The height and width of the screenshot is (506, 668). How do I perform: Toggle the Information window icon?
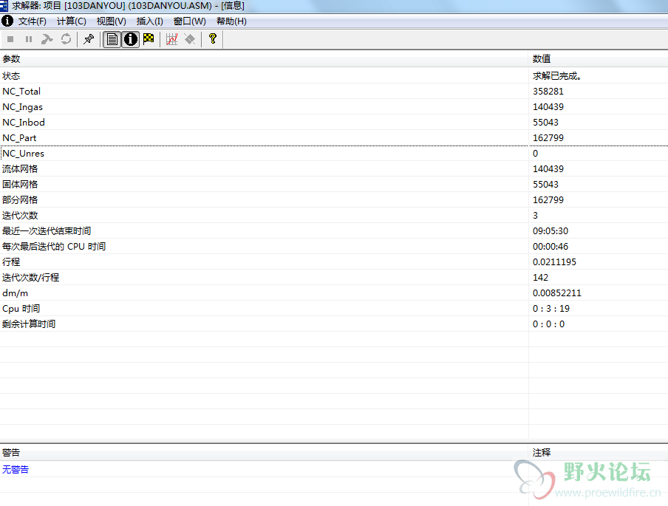[x=130, y=39]
